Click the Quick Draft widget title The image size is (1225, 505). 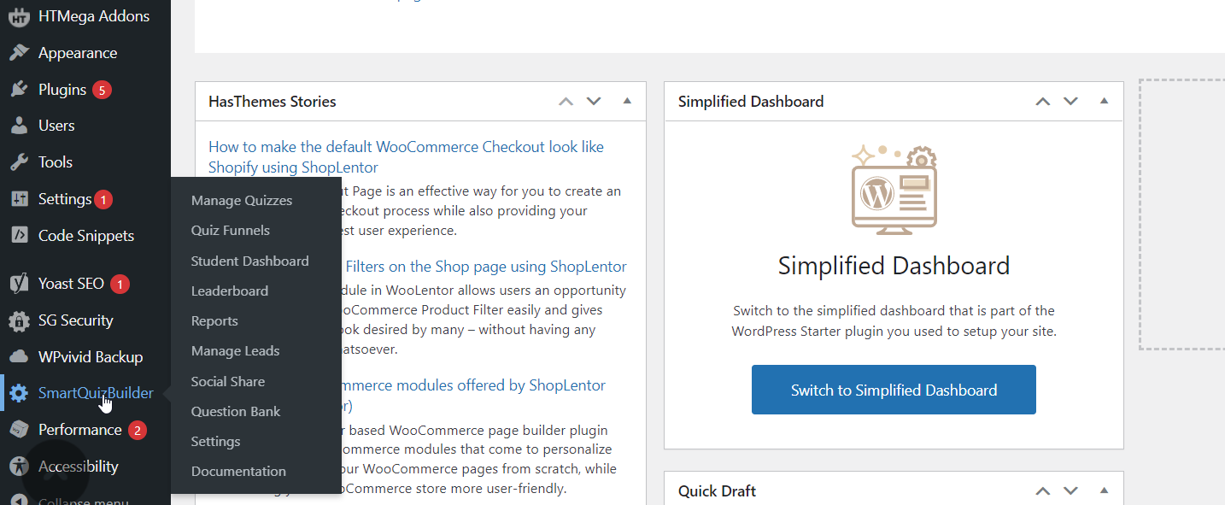[717, 491]
